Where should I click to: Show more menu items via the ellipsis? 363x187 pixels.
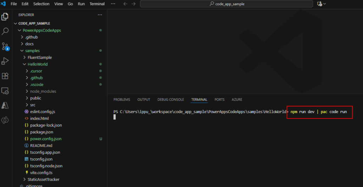pos(113,4)
